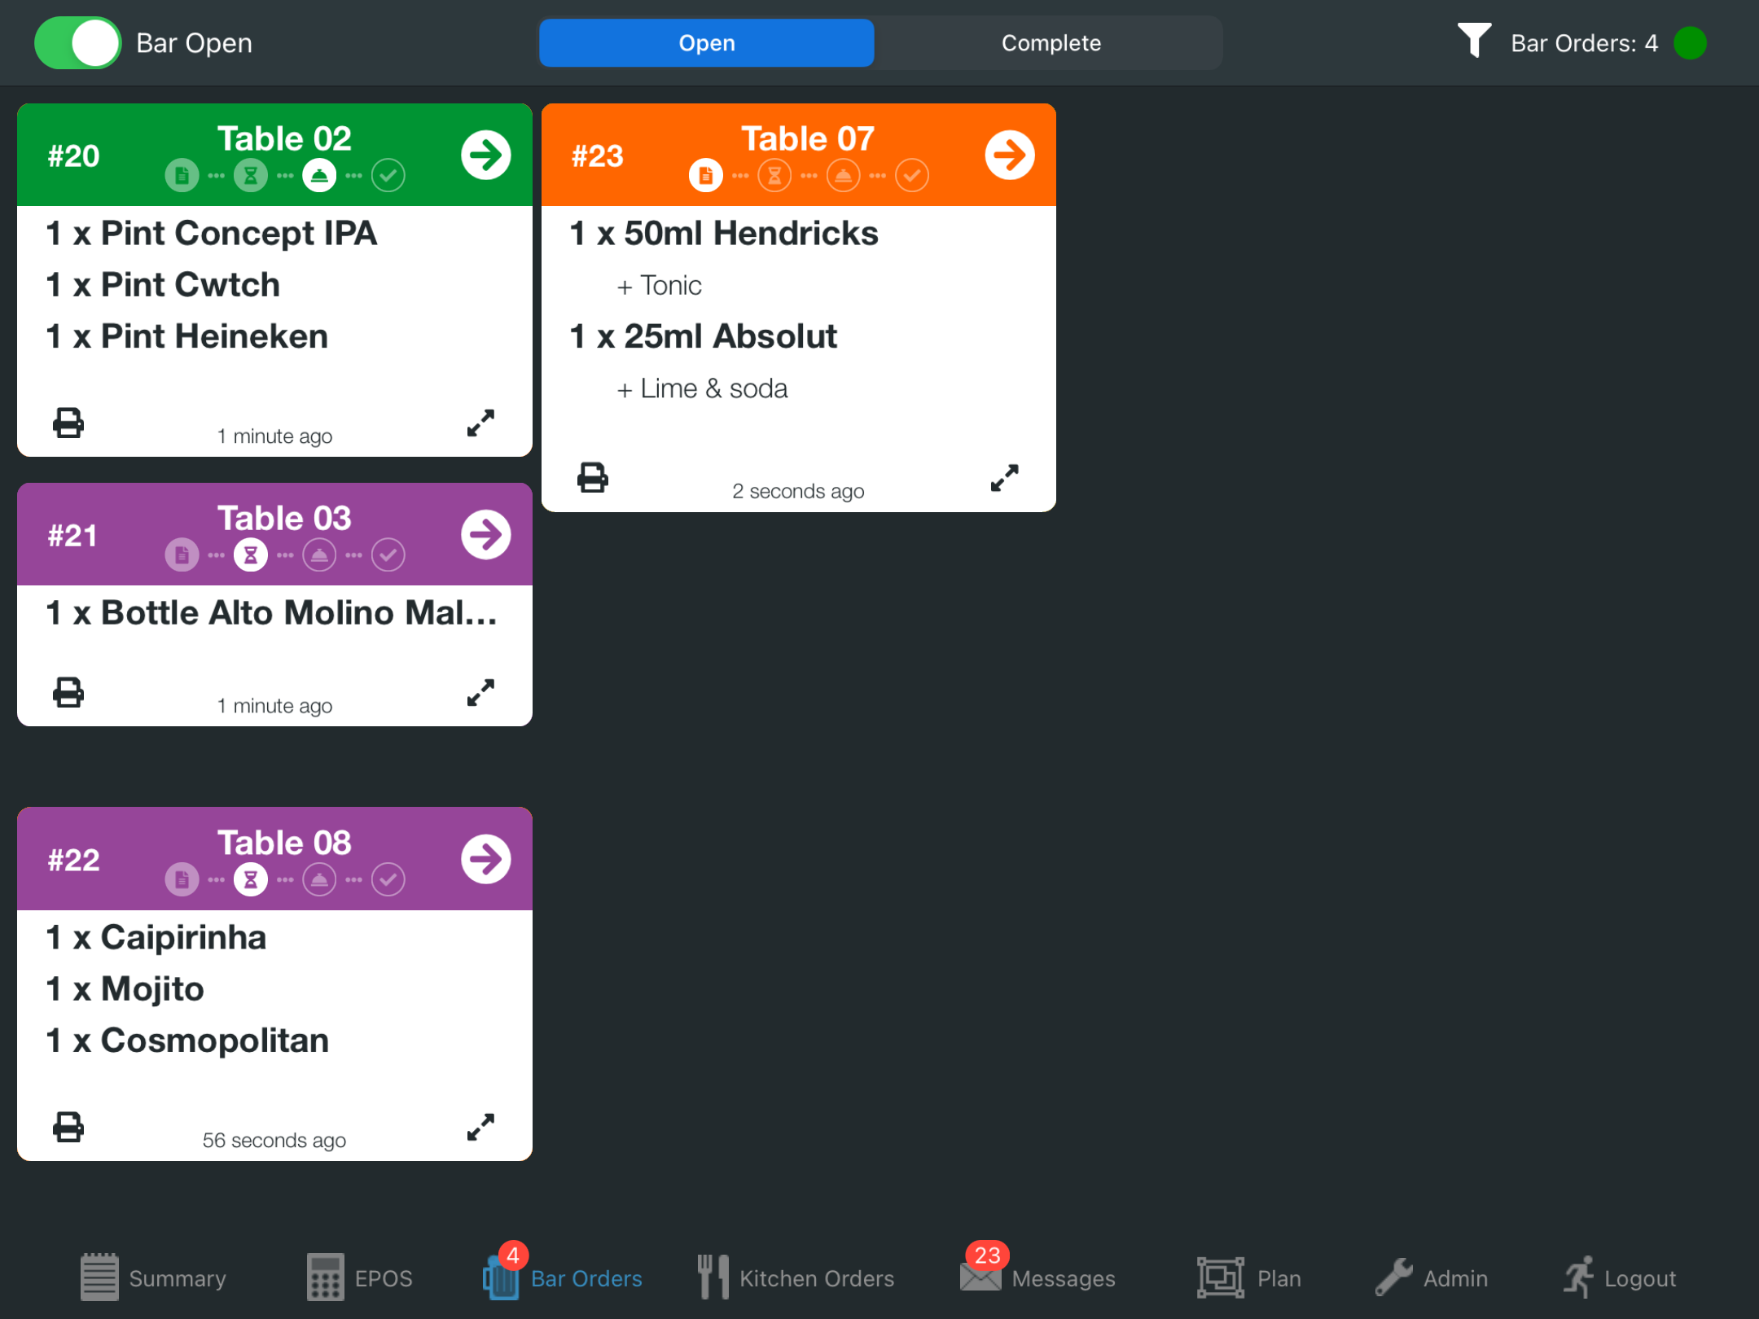Viewport: 1759px width, 1319px height.
Task: Expand the Table 02 order card
Action: (480, 423)
